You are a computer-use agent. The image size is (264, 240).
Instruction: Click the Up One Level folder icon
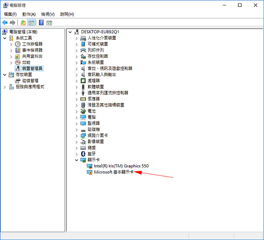click(23, 23)
